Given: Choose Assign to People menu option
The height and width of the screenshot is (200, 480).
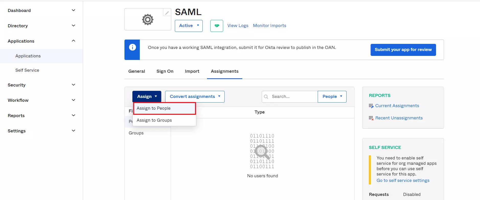Looking at the screenshot, I should (x=164, y=108).
